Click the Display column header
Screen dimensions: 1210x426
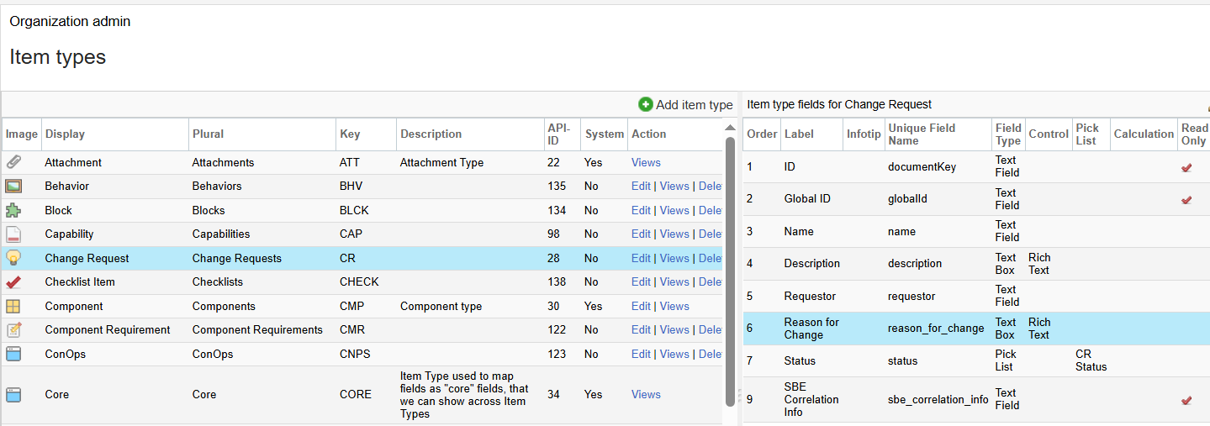coord(65,134)
